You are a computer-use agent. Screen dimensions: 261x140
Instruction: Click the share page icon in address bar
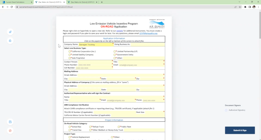pyautogui.click(x=236, y=7)
